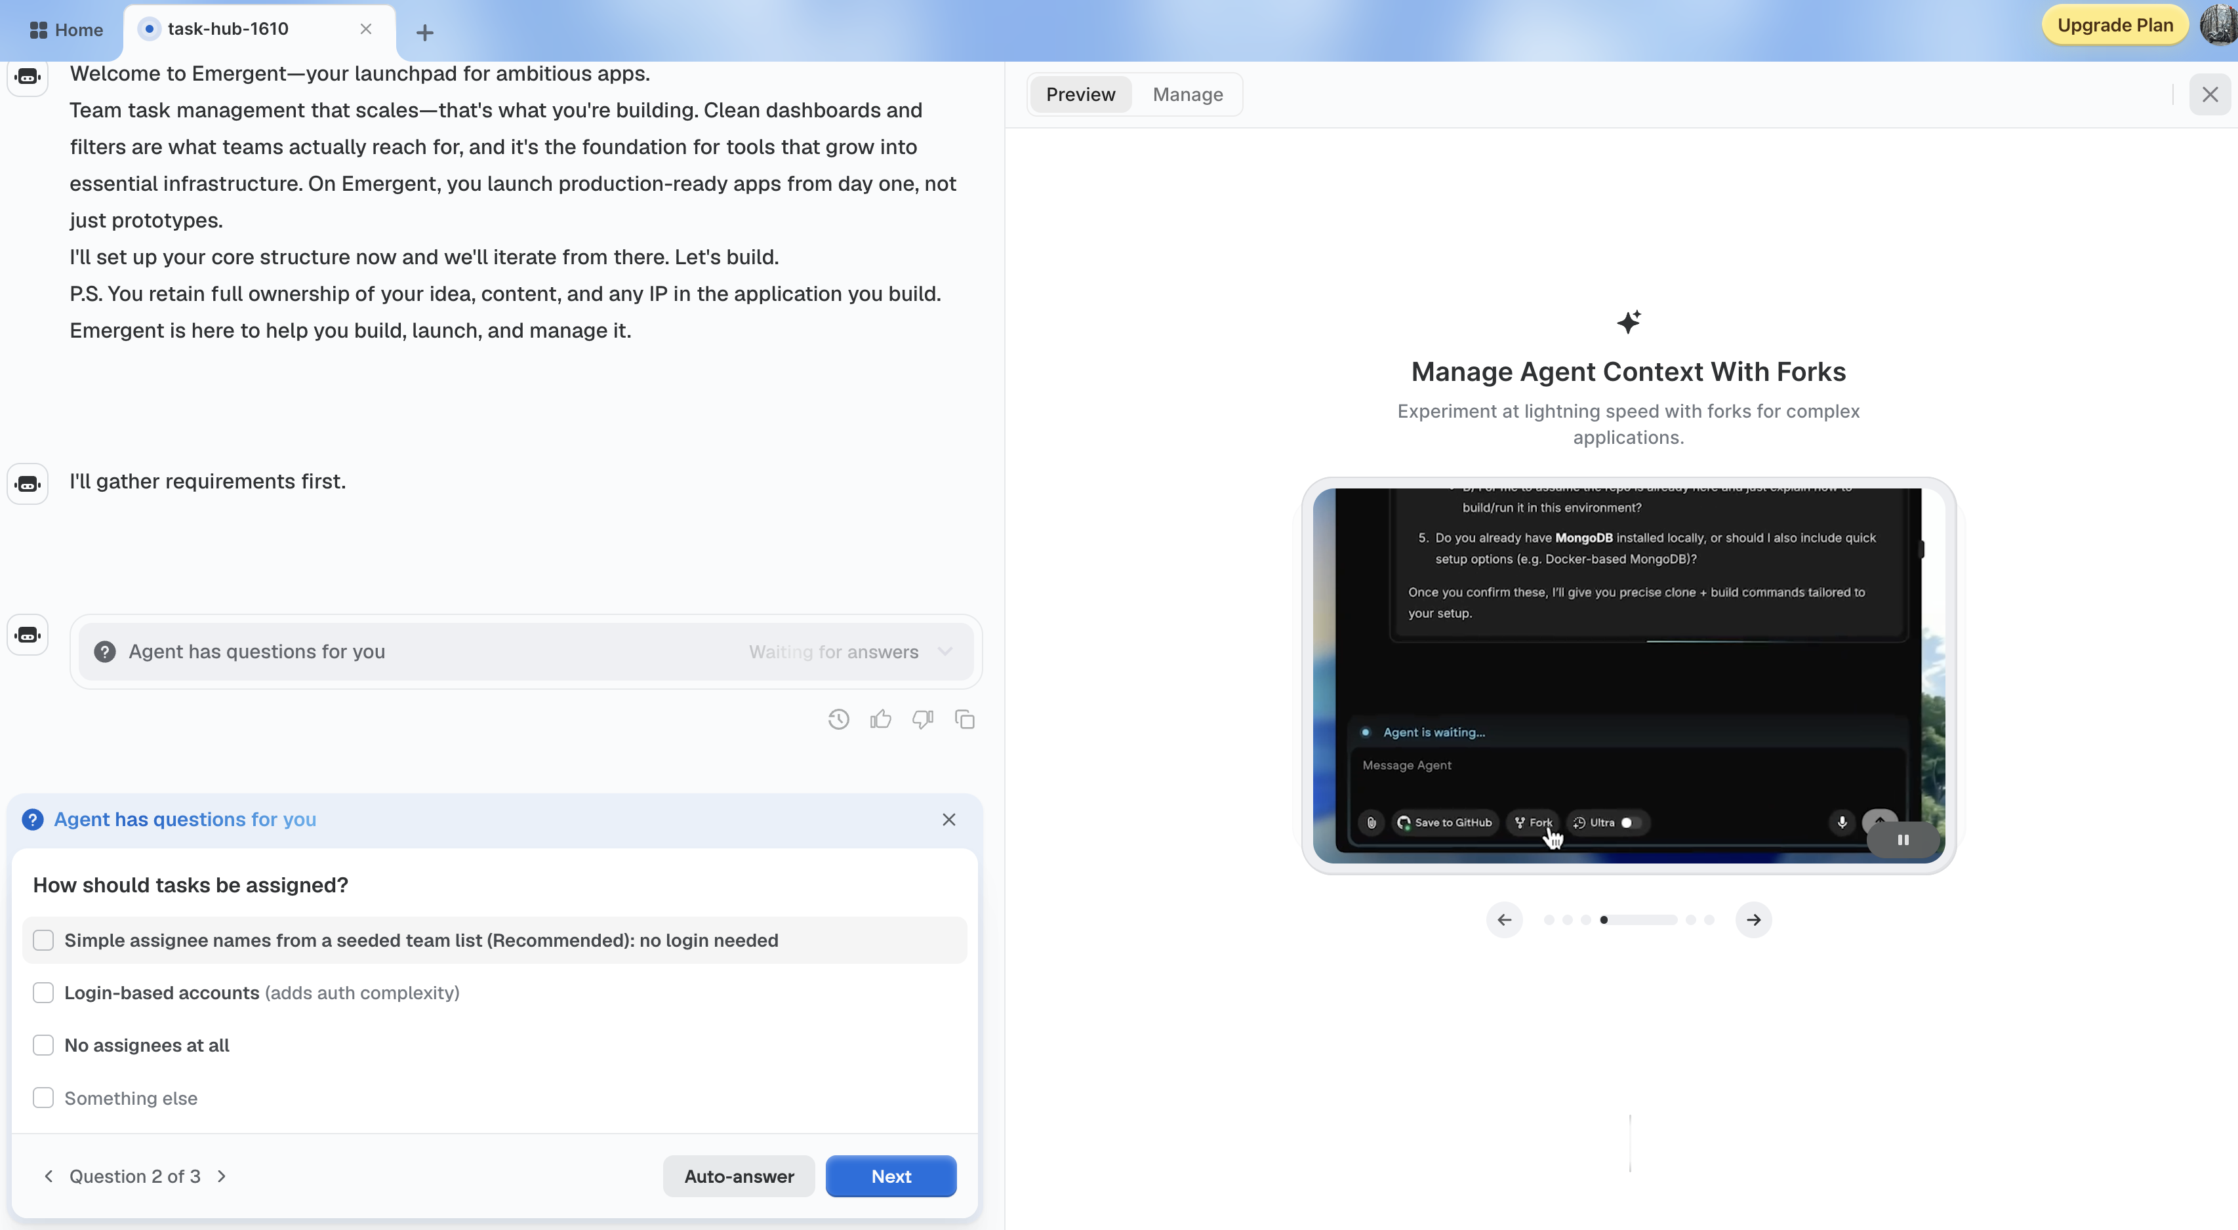
Task: Close the task-hub-1610 tab
Action: pos(366,29)
